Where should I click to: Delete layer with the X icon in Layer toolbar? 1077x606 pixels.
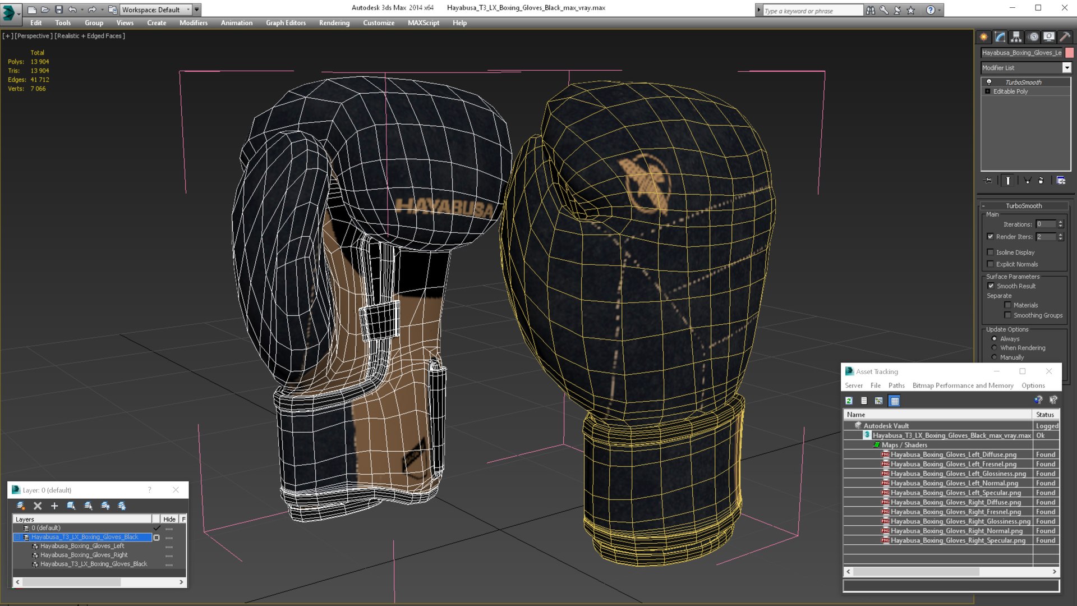tap(38, 506)
